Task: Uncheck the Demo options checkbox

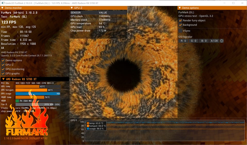Action: click(x=3, y=60)
